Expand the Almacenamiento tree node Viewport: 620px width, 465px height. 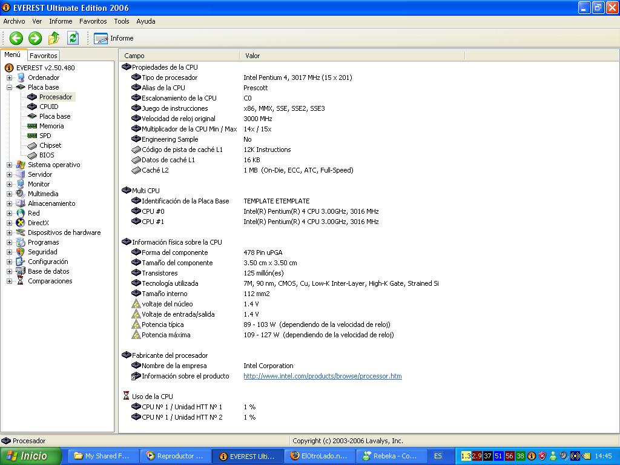[x=10, y=203]
